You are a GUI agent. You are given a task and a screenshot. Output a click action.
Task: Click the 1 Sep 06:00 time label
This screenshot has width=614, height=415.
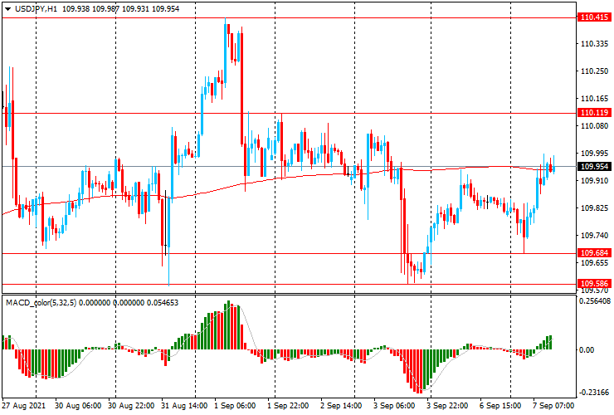[x=235, y=406]
